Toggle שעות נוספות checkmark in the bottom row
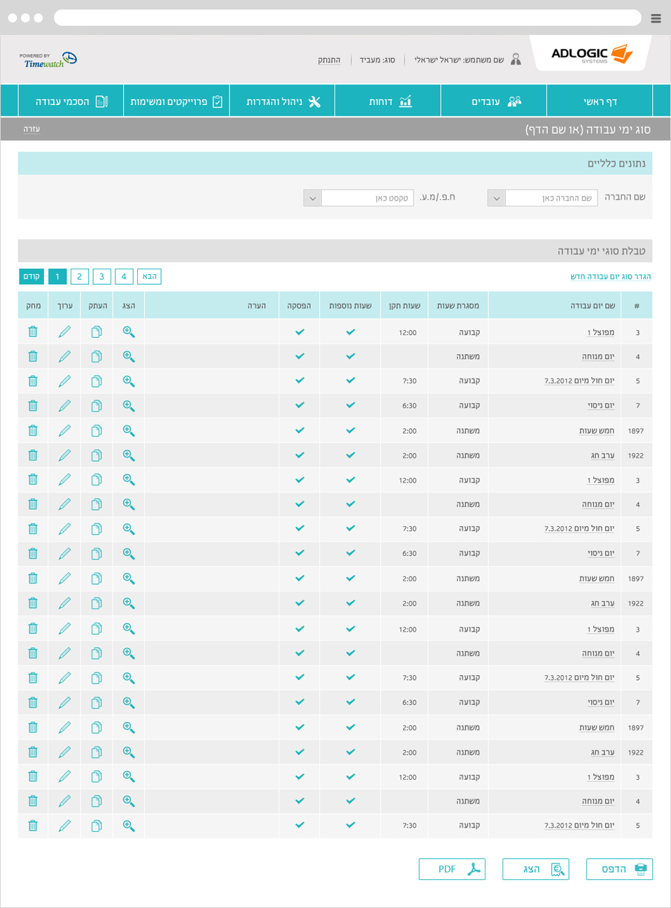Image resolution: width=671 pixels, height=908 pixels. point(351,825)
